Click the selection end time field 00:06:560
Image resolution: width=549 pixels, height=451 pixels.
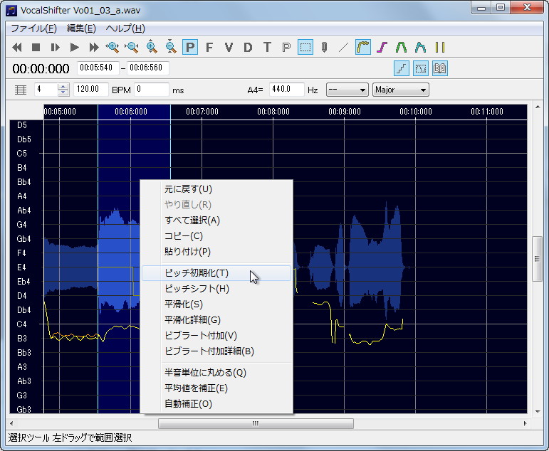tap(148, 68)
